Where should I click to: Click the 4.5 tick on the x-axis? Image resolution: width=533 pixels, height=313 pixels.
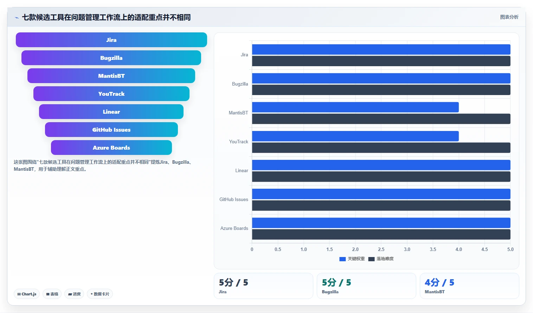[484, 249]
